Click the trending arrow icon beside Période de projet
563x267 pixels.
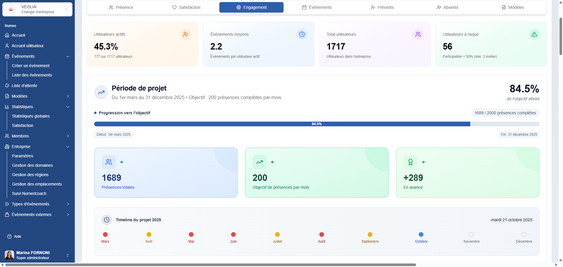pos(101,92)
